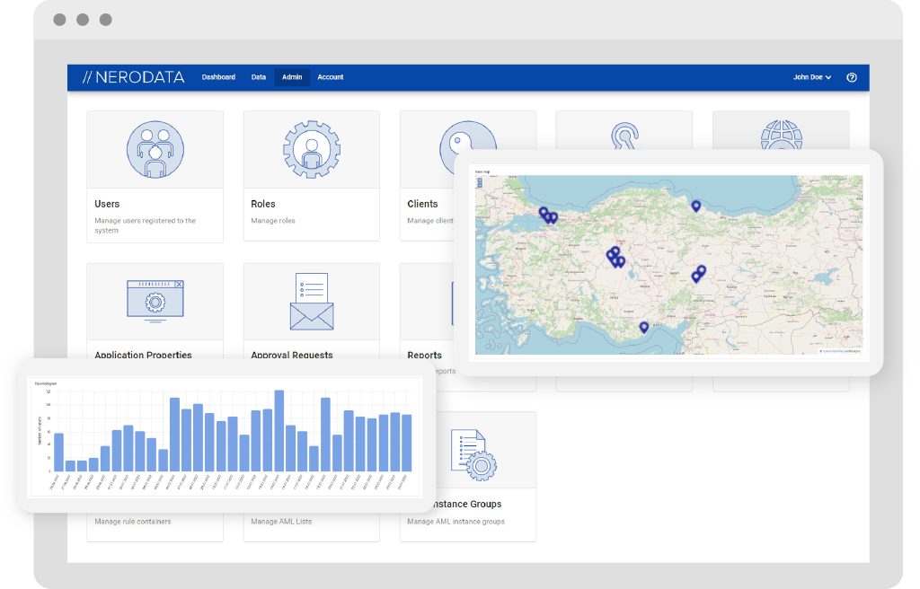The width and height of the screenshot is (920, 589).
Task: Open the help question mark icon
Action: [x=852, y=77]
